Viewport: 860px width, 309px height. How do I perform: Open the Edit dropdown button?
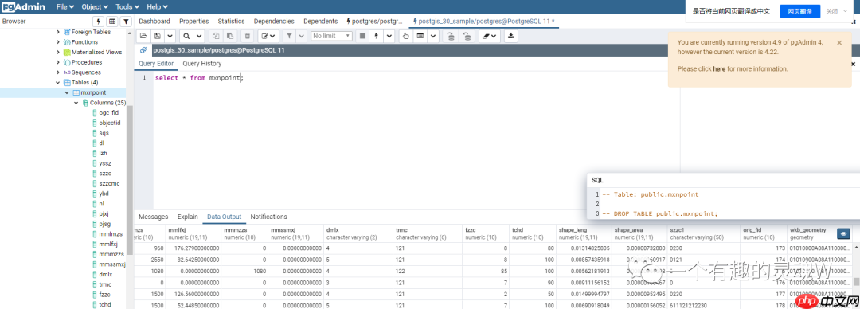pos(269,36)
